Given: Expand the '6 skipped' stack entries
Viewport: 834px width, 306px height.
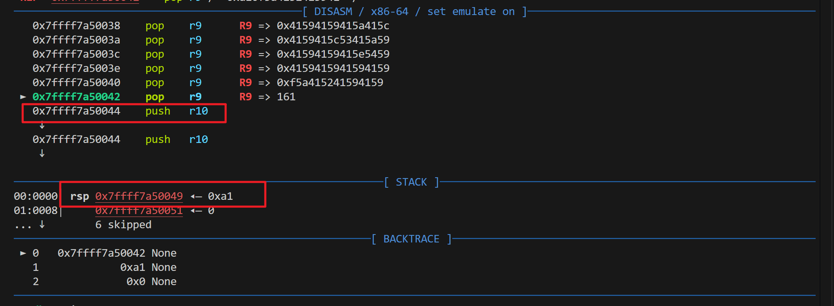Looking at the screenshot, I should click(123, 225).
